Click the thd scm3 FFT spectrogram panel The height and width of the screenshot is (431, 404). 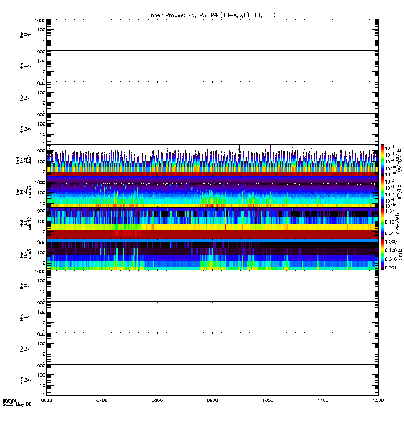pyautogui.click(x=212, y=192)
